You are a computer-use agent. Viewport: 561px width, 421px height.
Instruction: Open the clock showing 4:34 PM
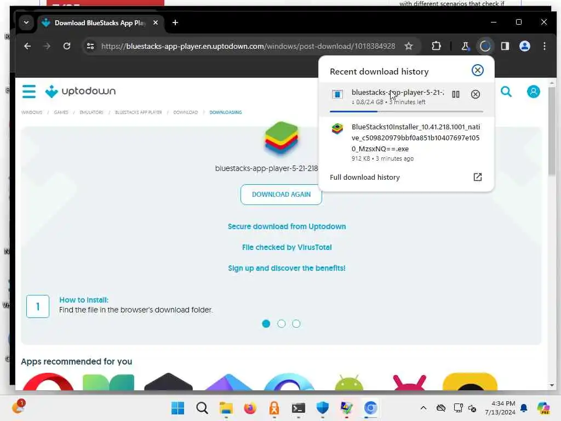coord(500,408)
